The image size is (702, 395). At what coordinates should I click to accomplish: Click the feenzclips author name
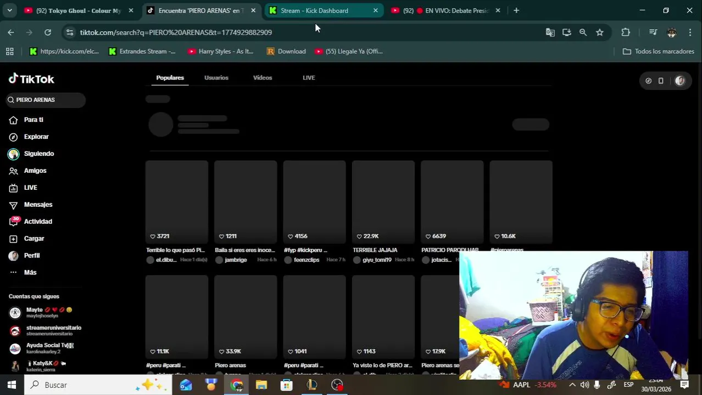pyautogui.click(x=307, y=260)
